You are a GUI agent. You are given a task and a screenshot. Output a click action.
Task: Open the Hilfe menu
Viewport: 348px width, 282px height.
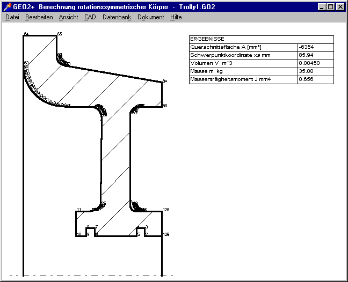176,17
